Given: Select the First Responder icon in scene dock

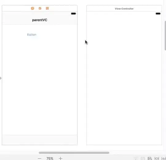Looking at the screenshot, I should (x=40, y=8).
